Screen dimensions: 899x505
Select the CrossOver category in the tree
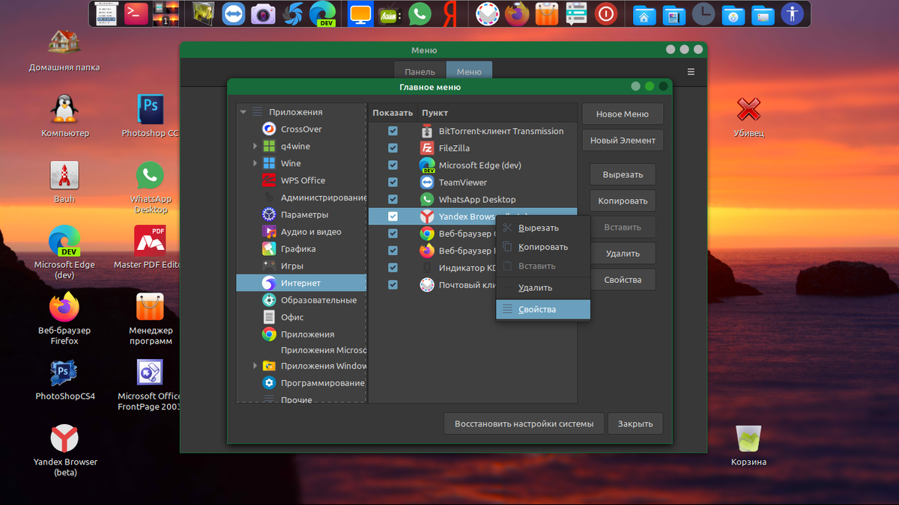(x=301, y=129)
